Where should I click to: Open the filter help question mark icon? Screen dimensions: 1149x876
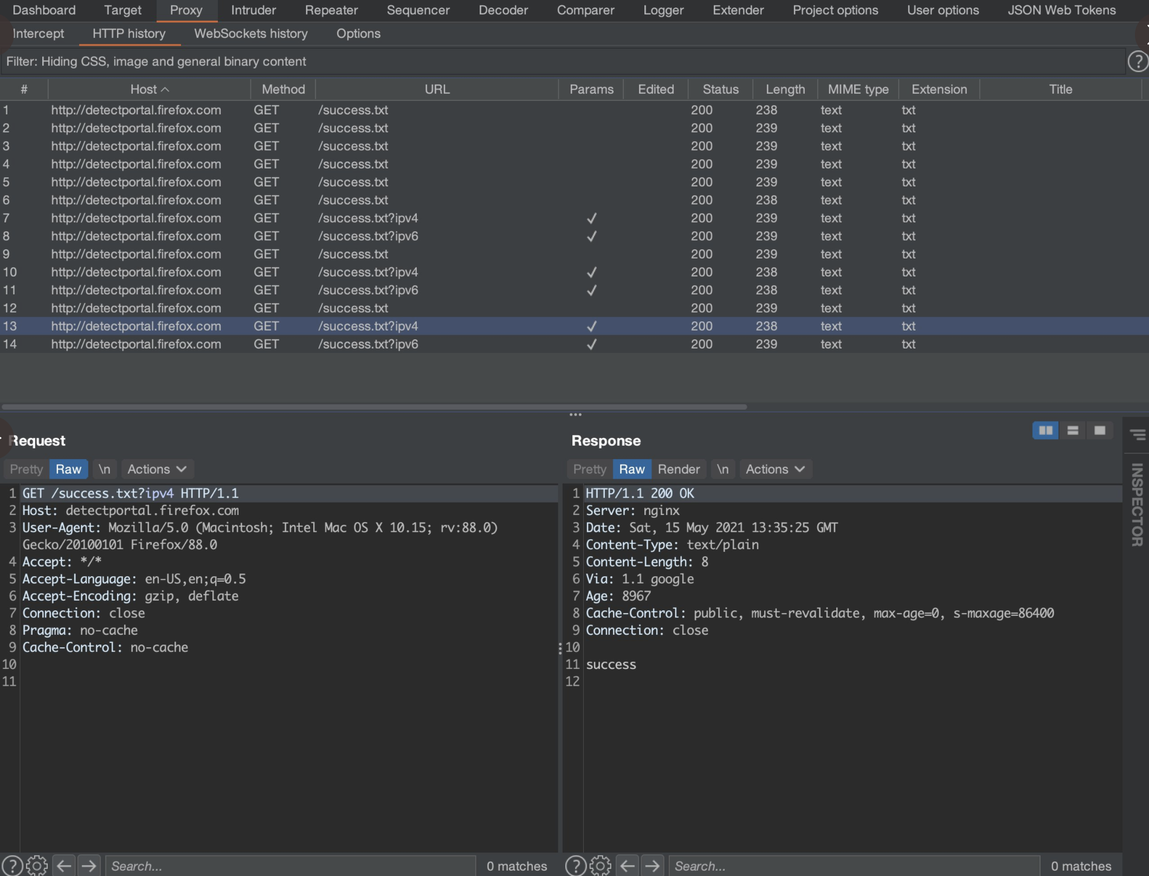(1138, 61)
